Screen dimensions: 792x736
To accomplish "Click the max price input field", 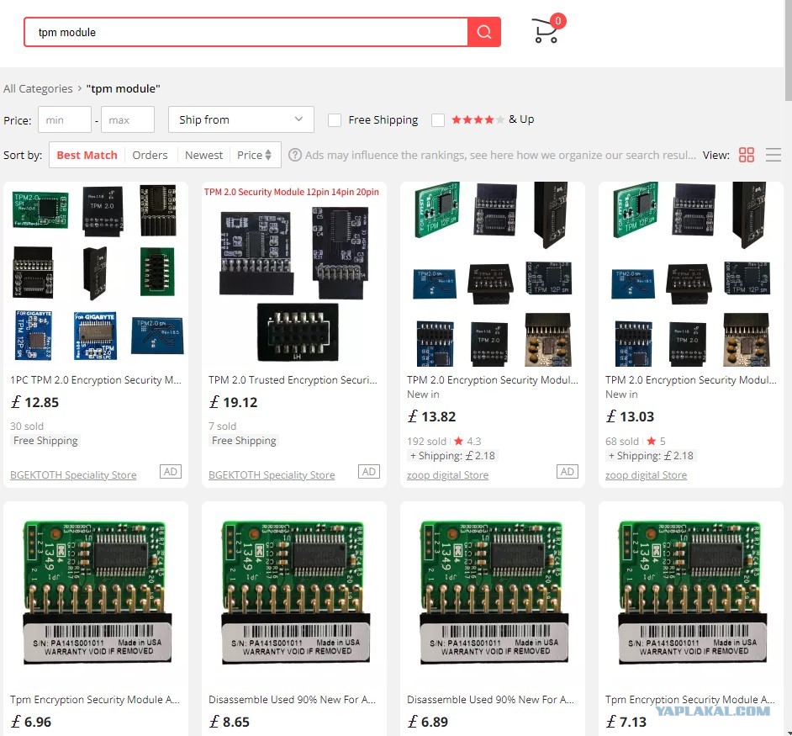I will [x=128, y=119].
